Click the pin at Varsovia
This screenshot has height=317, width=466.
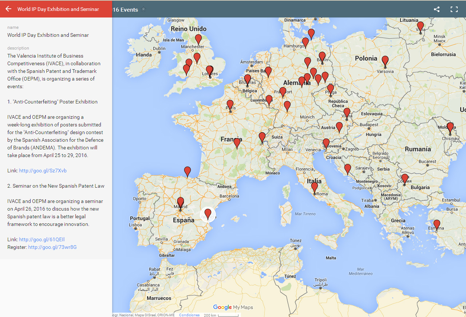[x=385, y=61]
